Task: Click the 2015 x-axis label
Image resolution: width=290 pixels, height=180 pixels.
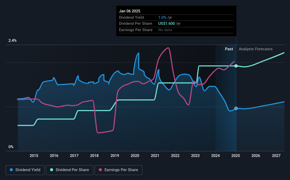Action: pyautogui.click(x=34, y=156)
